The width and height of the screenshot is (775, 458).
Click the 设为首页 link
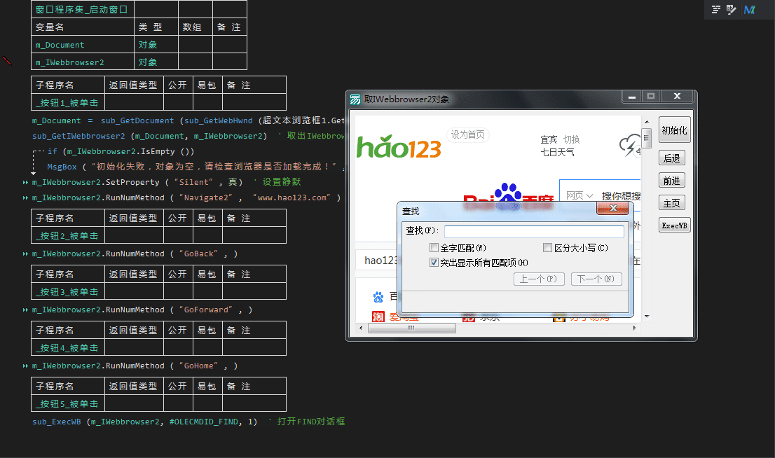pos(467,134)
